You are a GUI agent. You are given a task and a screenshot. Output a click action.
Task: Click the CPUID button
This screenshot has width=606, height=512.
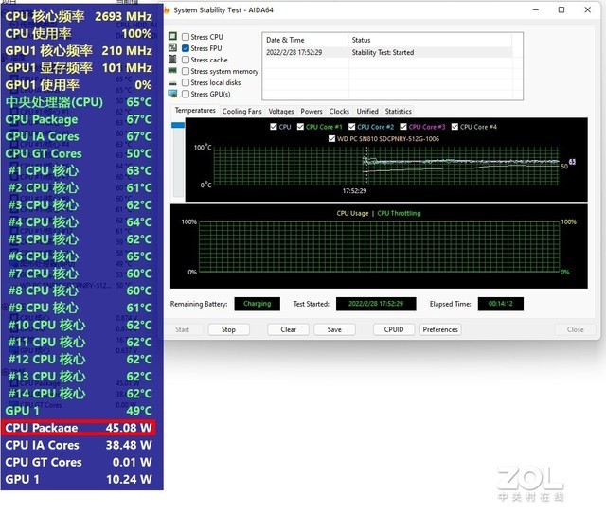[393, 330]
